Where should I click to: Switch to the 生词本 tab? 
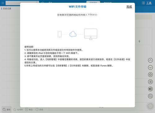tap(18, 110)
